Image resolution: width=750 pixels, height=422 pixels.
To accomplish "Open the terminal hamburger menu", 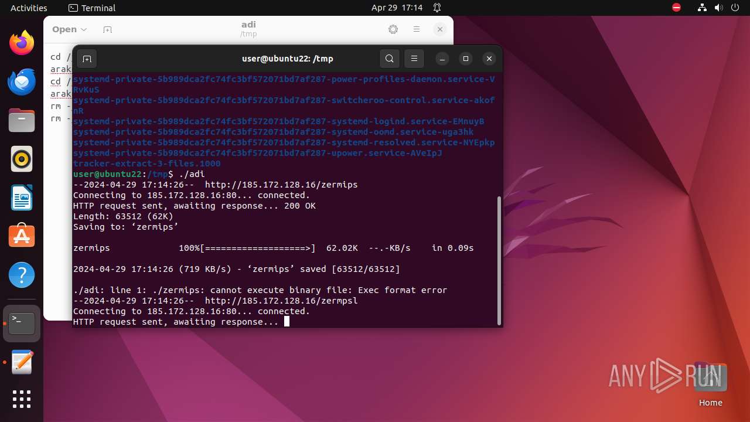I will [x=414, y=59].
